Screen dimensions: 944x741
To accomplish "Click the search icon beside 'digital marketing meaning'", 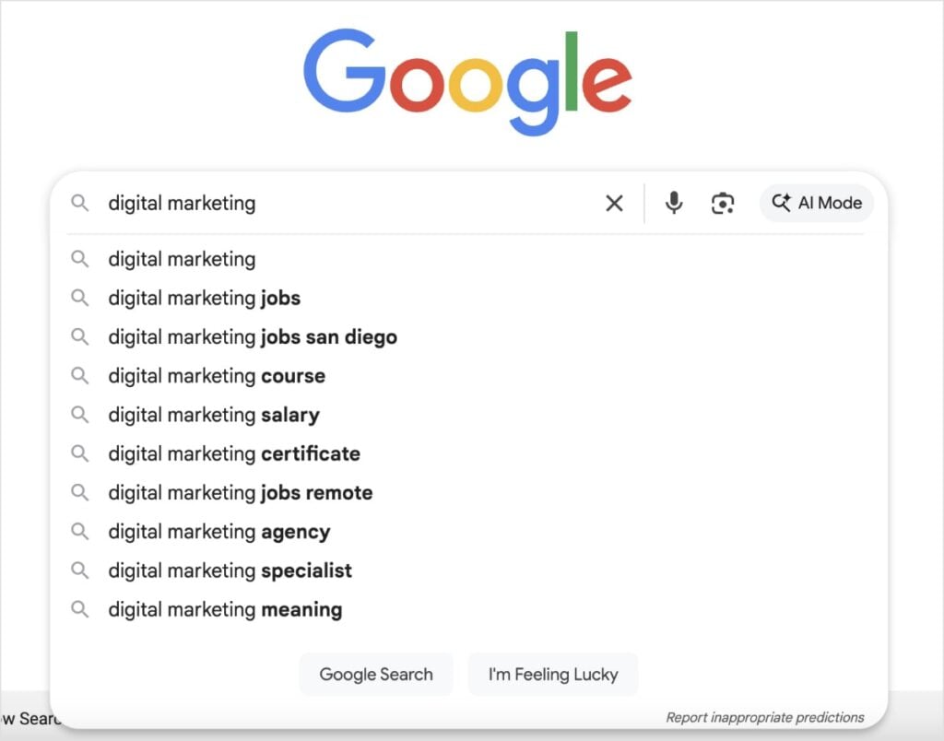I will (x=80, y=609).
